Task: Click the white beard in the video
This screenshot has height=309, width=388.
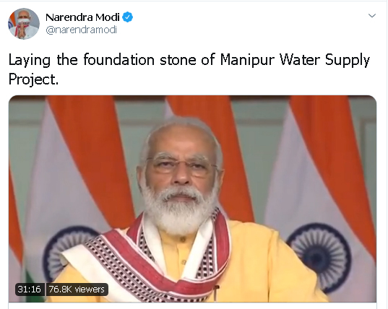Action: click(178, 209)
